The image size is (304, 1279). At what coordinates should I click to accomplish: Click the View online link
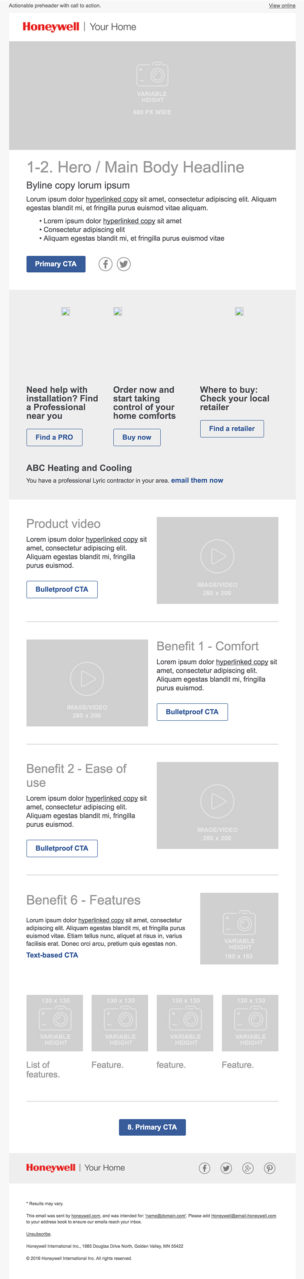tap(282, 6)
